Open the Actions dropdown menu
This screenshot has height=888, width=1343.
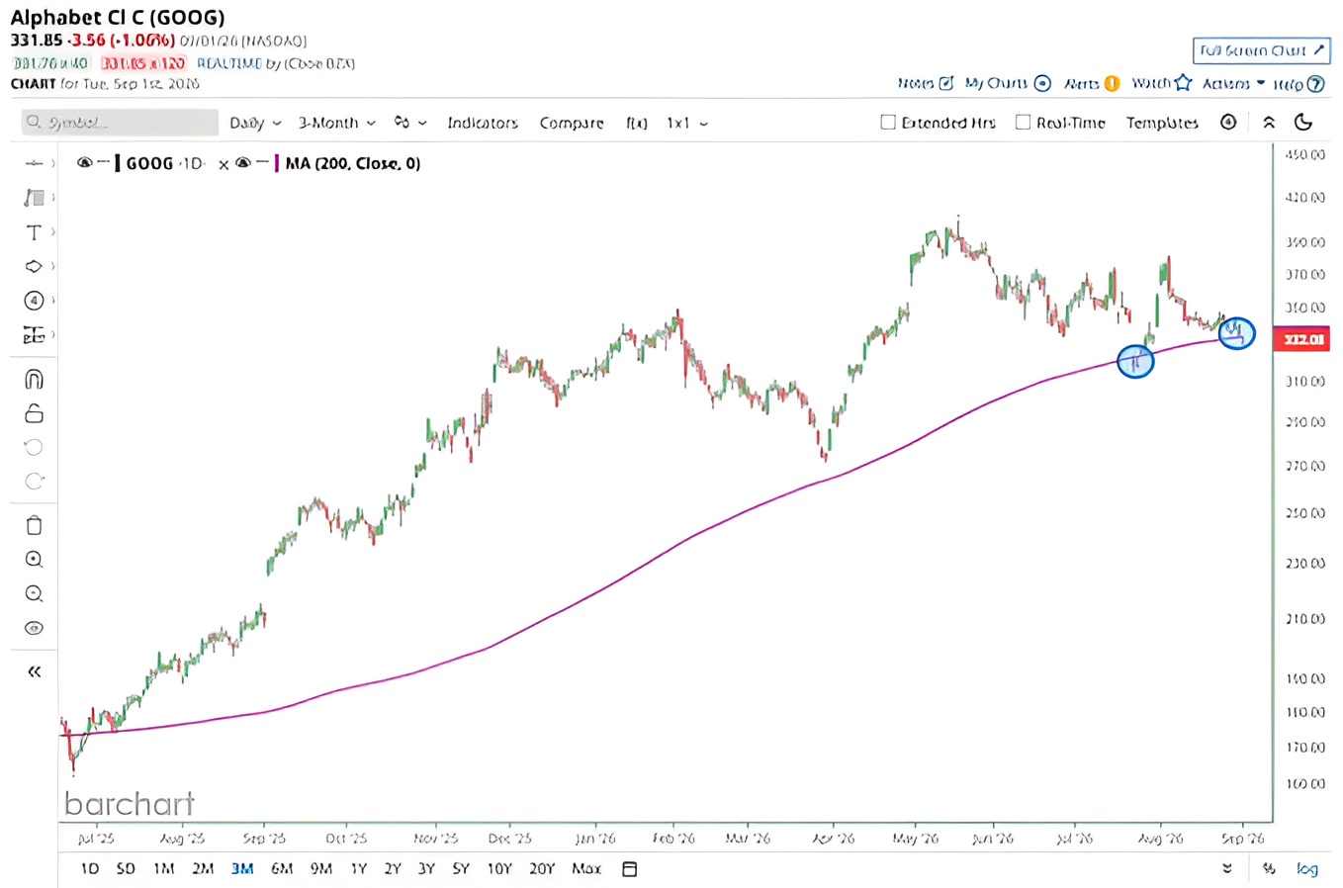[1233, 84]
